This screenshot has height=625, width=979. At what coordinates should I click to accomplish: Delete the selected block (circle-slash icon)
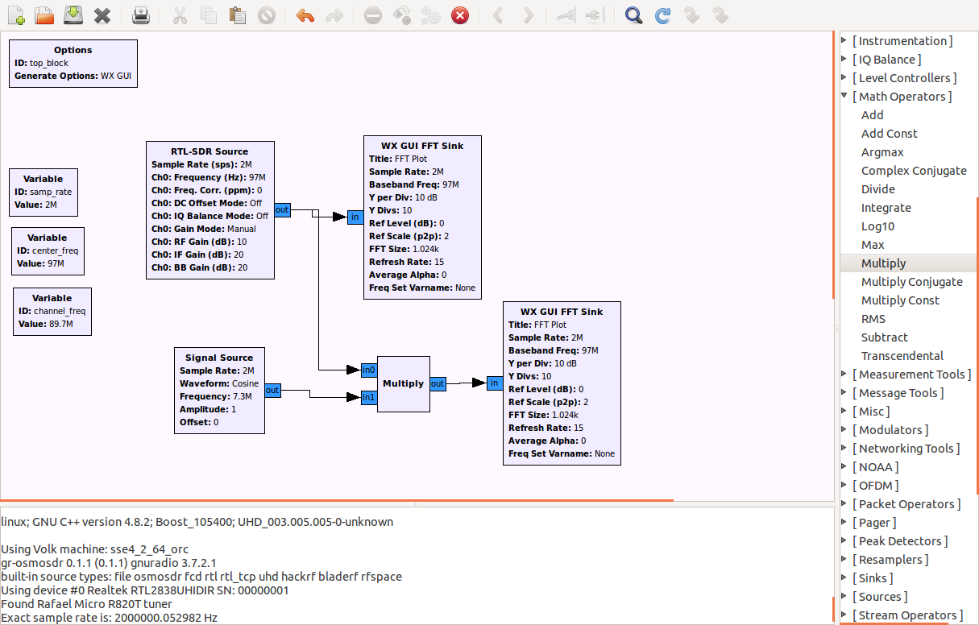coord(266,15)
